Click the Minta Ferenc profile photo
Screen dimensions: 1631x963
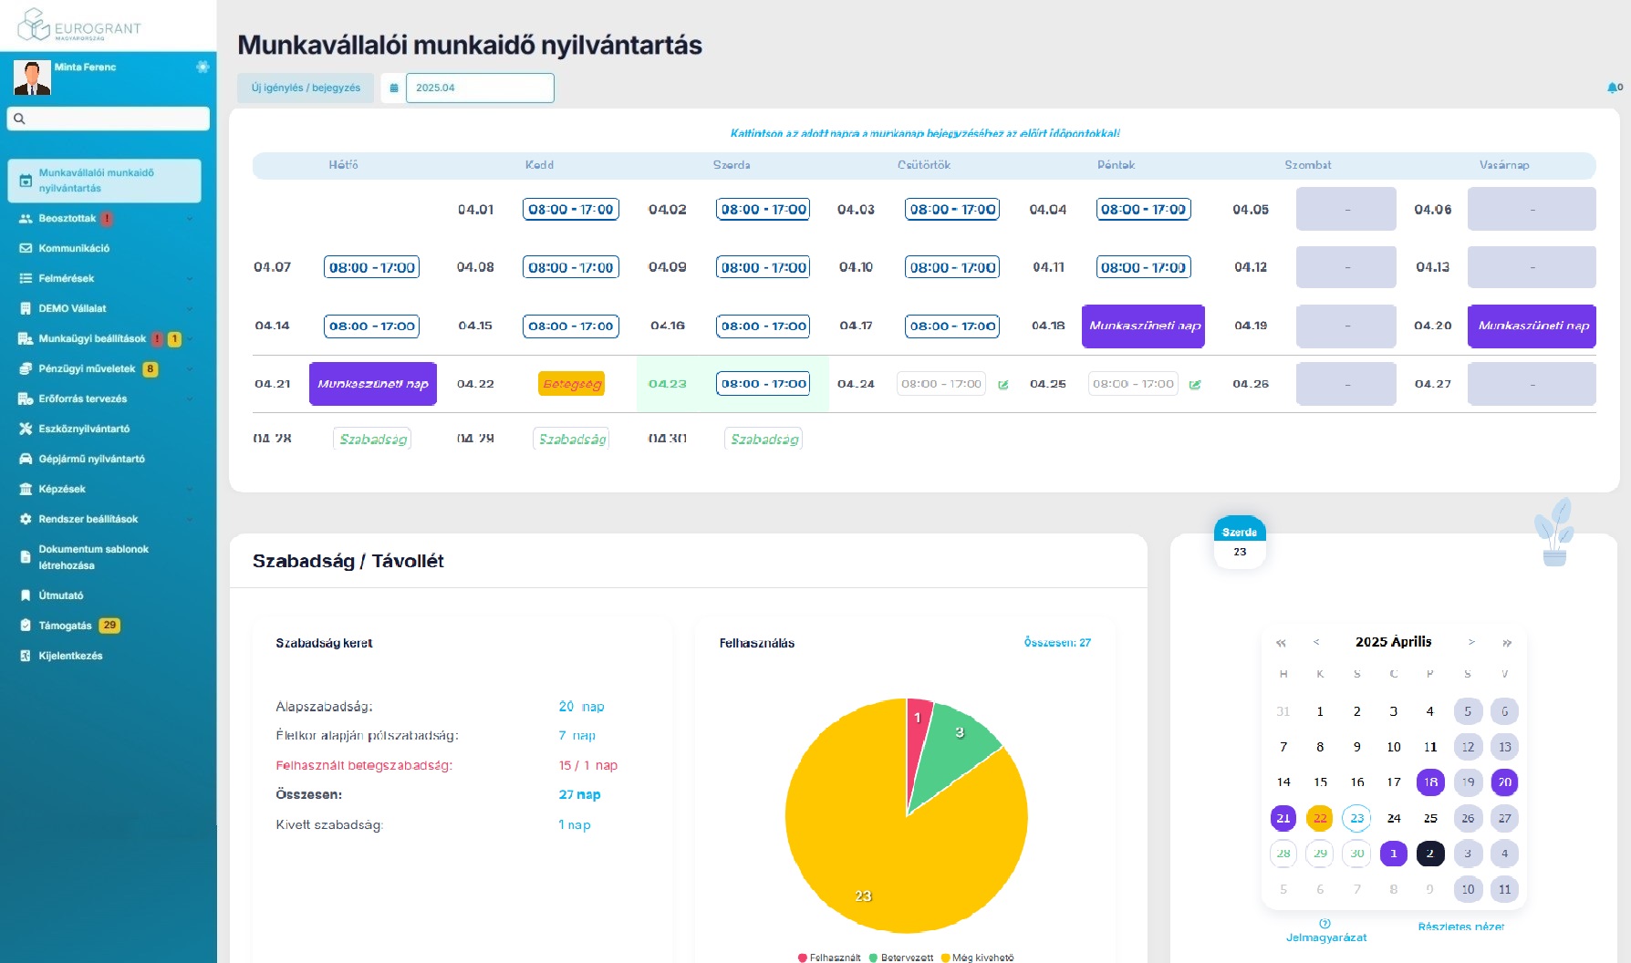(x=32, y=78)
